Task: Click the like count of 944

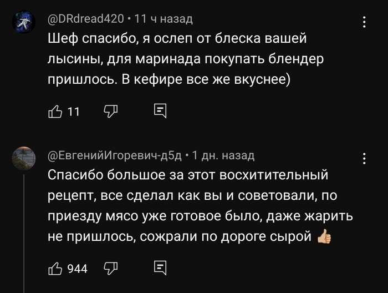Action: [x=77, y=269]
